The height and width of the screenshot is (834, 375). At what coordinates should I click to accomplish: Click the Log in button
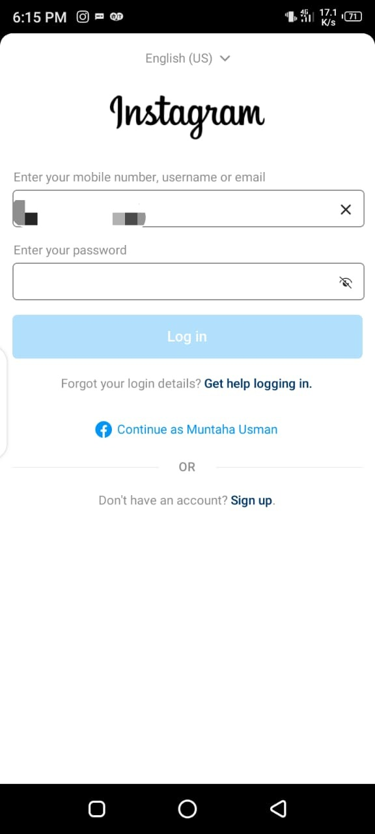pos(187,337)
